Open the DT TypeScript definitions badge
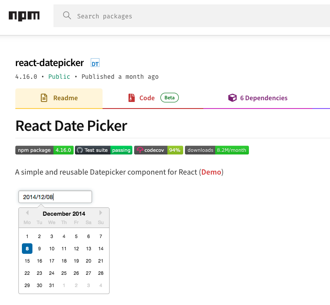This screenshot has width=330, height=305. [x=95, y=63]
